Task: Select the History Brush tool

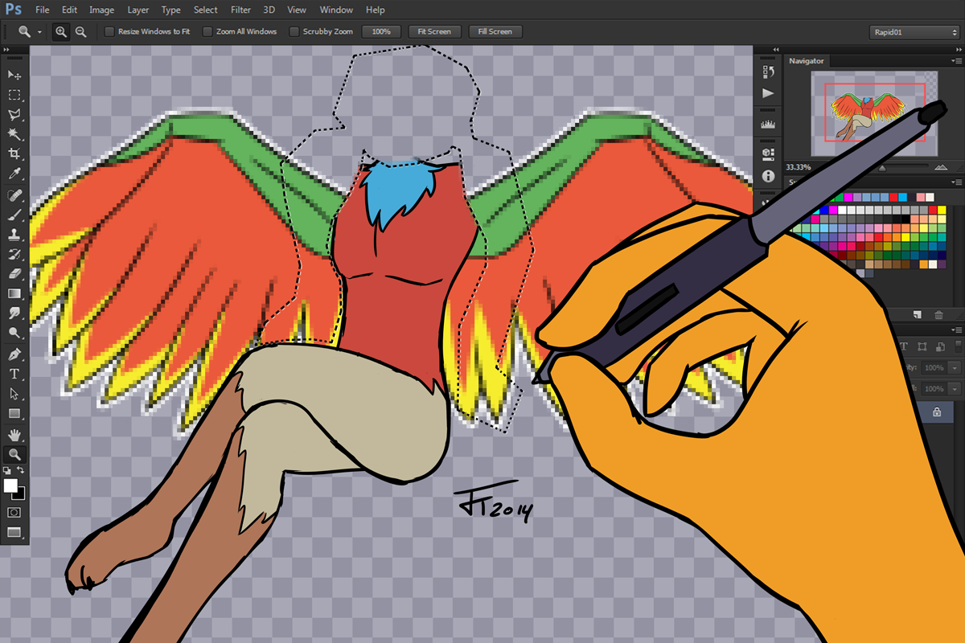Action: point(14,254)
